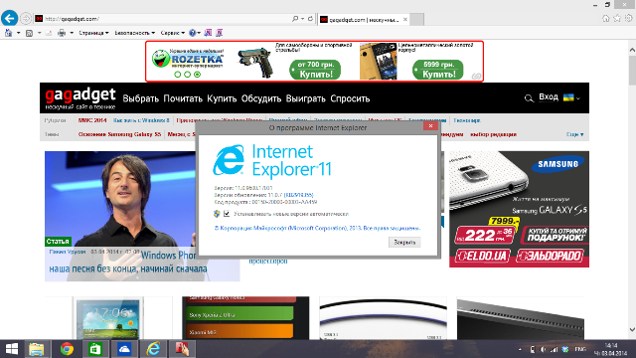Viewport: 636px width, 358px height.
Task: Launch Google Chrome from the taskbar
Action: pyautogui.click(x=67, y=349)
